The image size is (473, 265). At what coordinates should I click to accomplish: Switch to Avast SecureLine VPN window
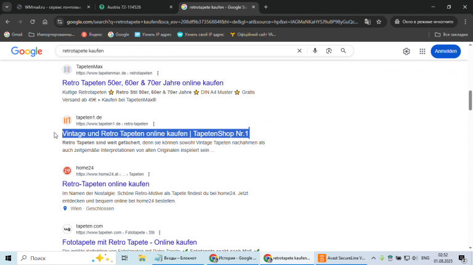click(342, 258)
